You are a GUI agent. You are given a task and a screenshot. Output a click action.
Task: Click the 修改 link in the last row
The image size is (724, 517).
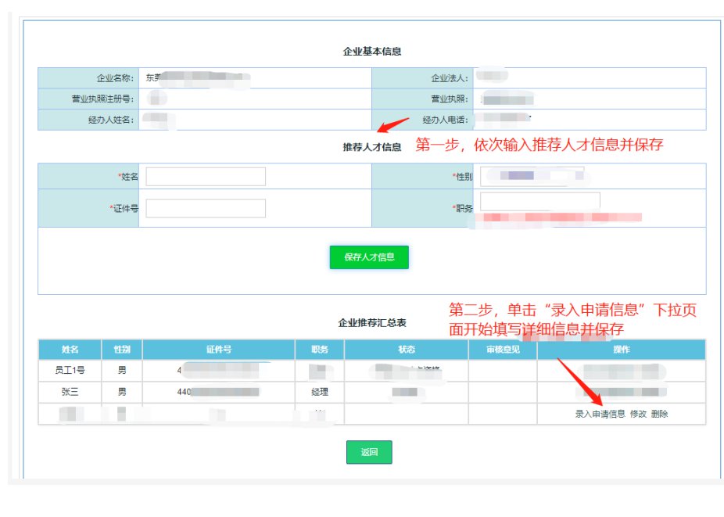[x=638, y=415]
